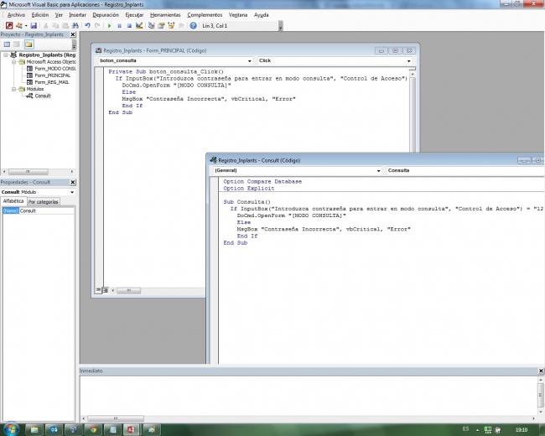545x436 pixels.
Task: Click inside the Inmediato window text area
Action: coord(309,395)
